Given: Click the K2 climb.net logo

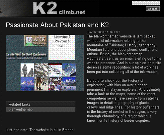Looking at the screenshot, I should pos(59,8).
